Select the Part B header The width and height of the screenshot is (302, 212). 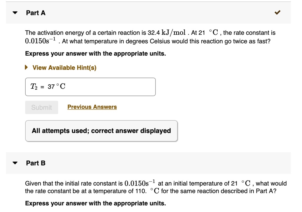35,163
